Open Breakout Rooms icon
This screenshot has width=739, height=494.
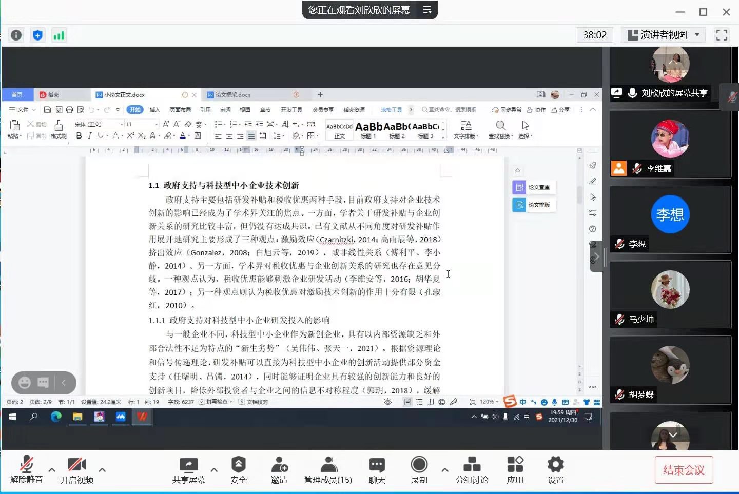(x=472, y=465)
